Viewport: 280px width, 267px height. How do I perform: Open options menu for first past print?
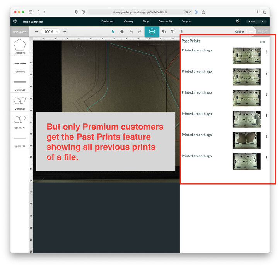pyautogui.click(x=266, y=52)
